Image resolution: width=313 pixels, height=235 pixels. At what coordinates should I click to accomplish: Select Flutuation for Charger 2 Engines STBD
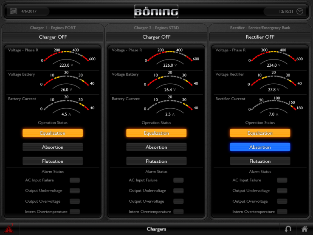click(156, 161)
